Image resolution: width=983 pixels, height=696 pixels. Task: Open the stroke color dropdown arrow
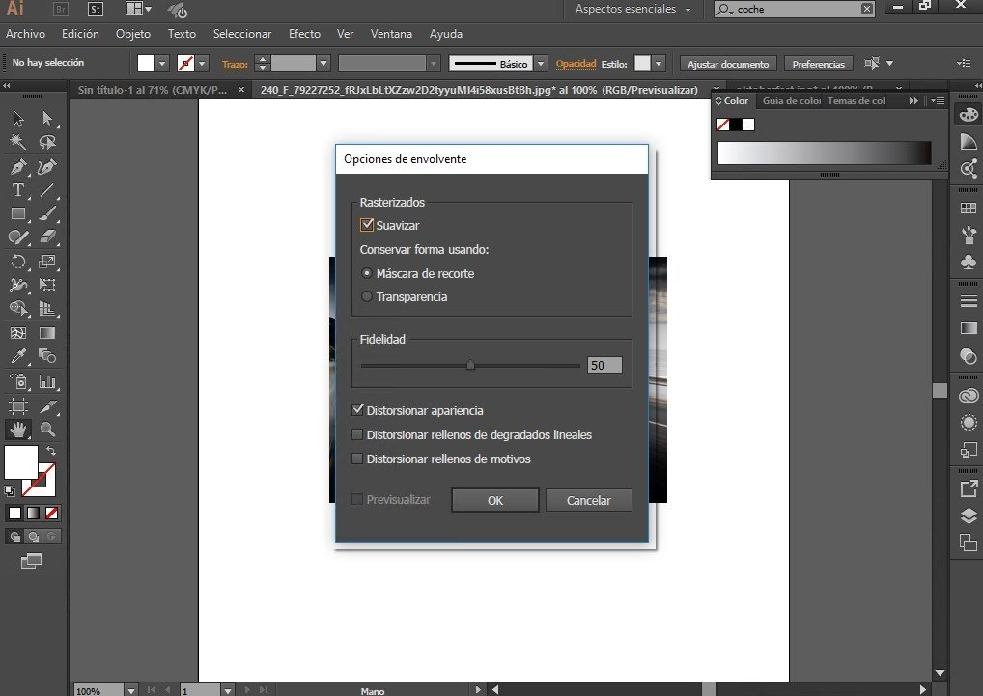(202, 64)
